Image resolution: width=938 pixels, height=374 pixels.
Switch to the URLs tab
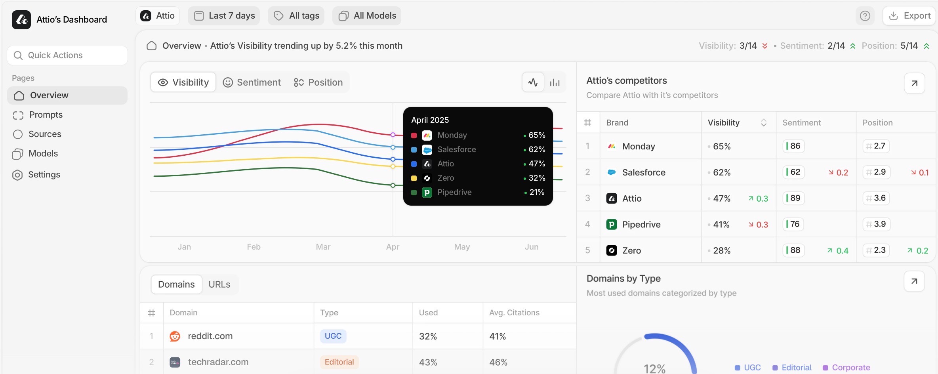(219, 284)
